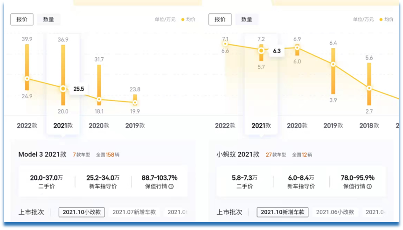Click 小蚂蚁 2019款 average price point
The height and width of the screenshot is (230, 403).
[333, 64]
